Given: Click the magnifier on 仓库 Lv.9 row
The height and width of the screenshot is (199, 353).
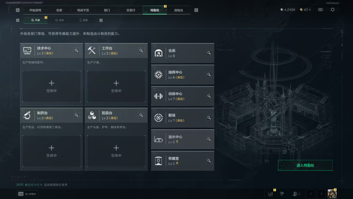Looking at the screenshot, I should 209,53.
